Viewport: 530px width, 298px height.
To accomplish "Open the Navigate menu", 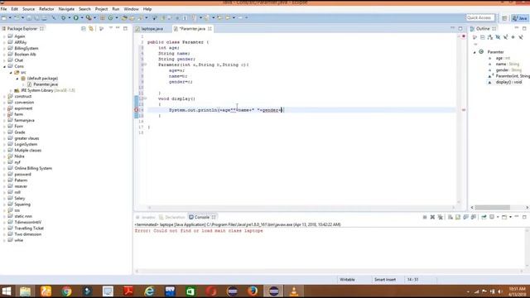I will [x=66, y=9].
